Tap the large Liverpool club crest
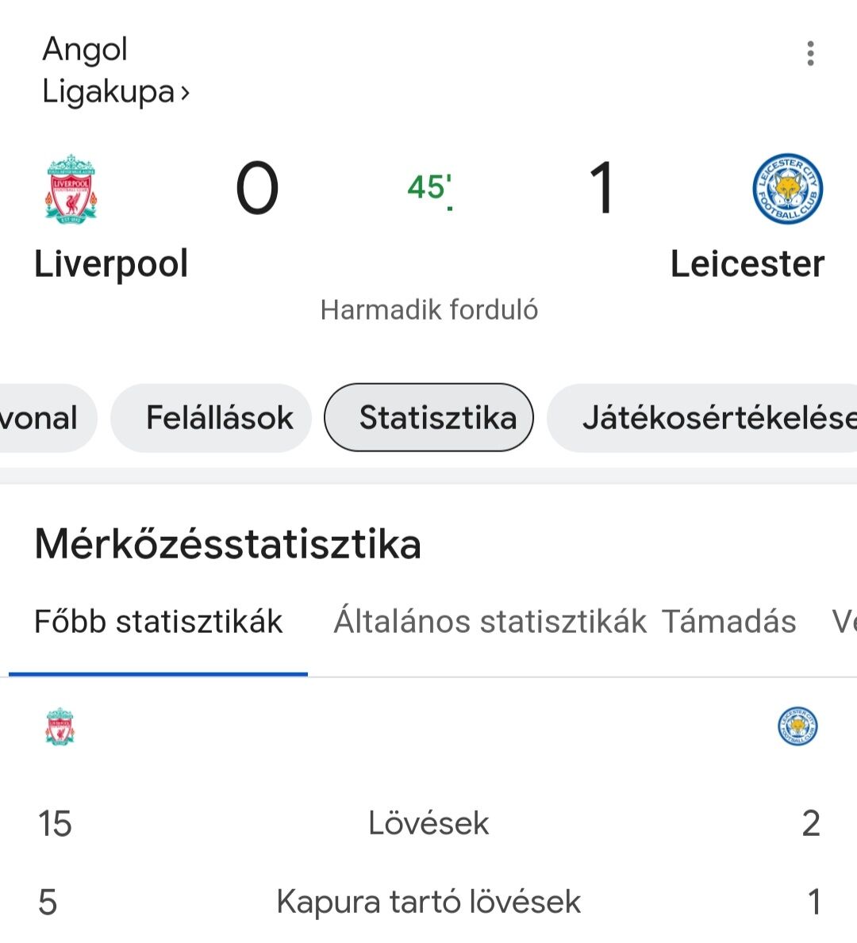Screen dimensions: 857x943 click(x=71, y=189)
